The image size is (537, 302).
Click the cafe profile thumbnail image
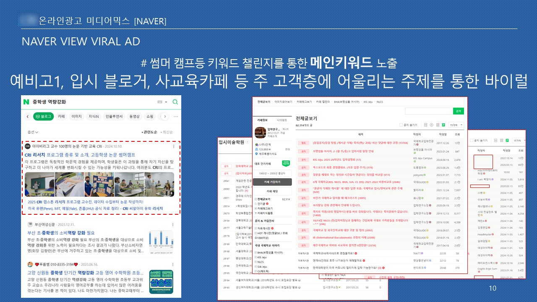click(260, 133)
